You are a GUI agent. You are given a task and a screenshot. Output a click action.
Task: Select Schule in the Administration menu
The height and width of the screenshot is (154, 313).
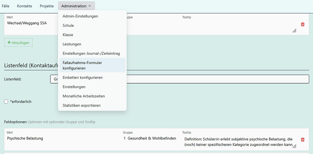pyautogui.click(x=92, y=25)
